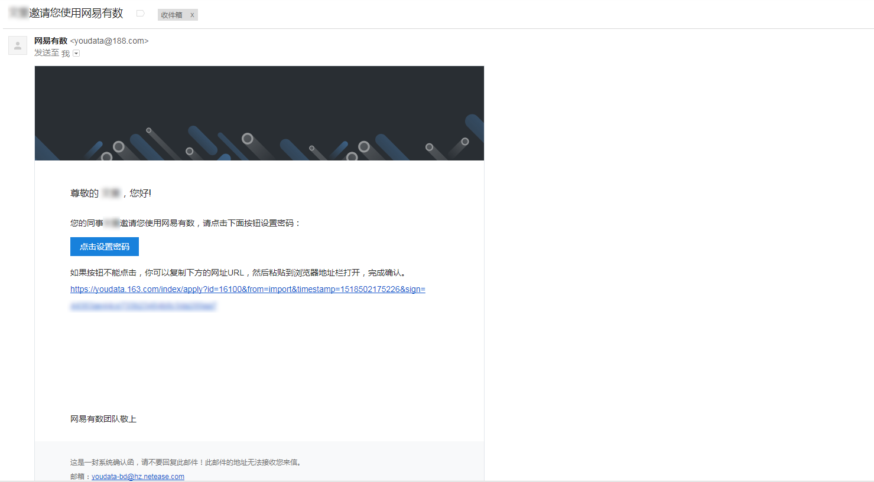Open youdata-bd@hz.netease.com email link

(x=138, y=477)
